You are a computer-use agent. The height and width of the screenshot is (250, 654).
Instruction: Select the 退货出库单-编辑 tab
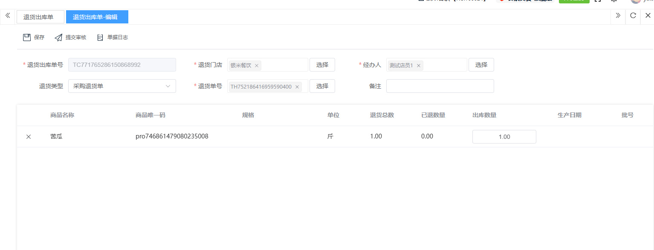tap(97, 17)
